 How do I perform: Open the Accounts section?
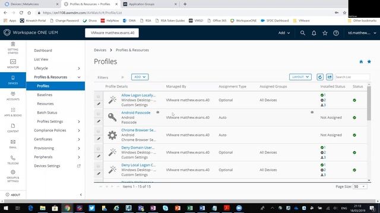[13, 96]
